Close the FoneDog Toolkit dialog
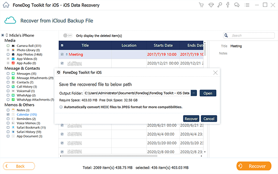The image size is (278, 174). (215, 72)
